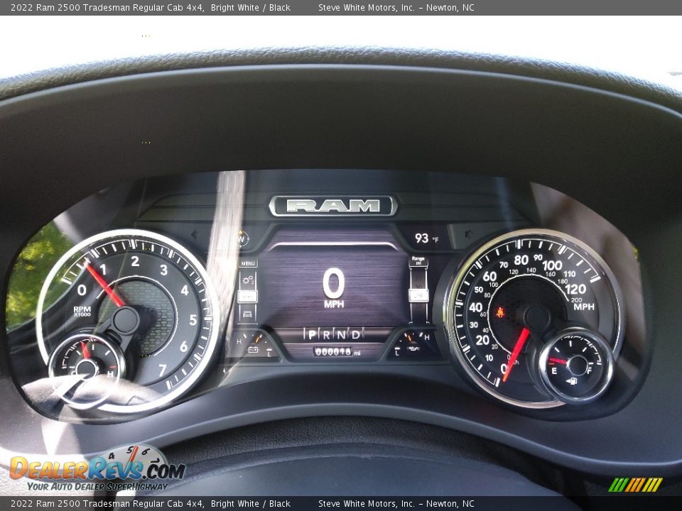Click the highlighted Range value tile
This screenshot has width=682, height=511.
[x=418, y=296]
